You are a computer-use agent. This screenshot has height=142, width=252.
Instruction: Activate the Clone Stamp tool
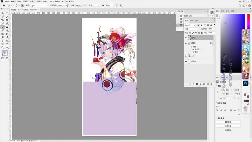click(x=7, y=27)
